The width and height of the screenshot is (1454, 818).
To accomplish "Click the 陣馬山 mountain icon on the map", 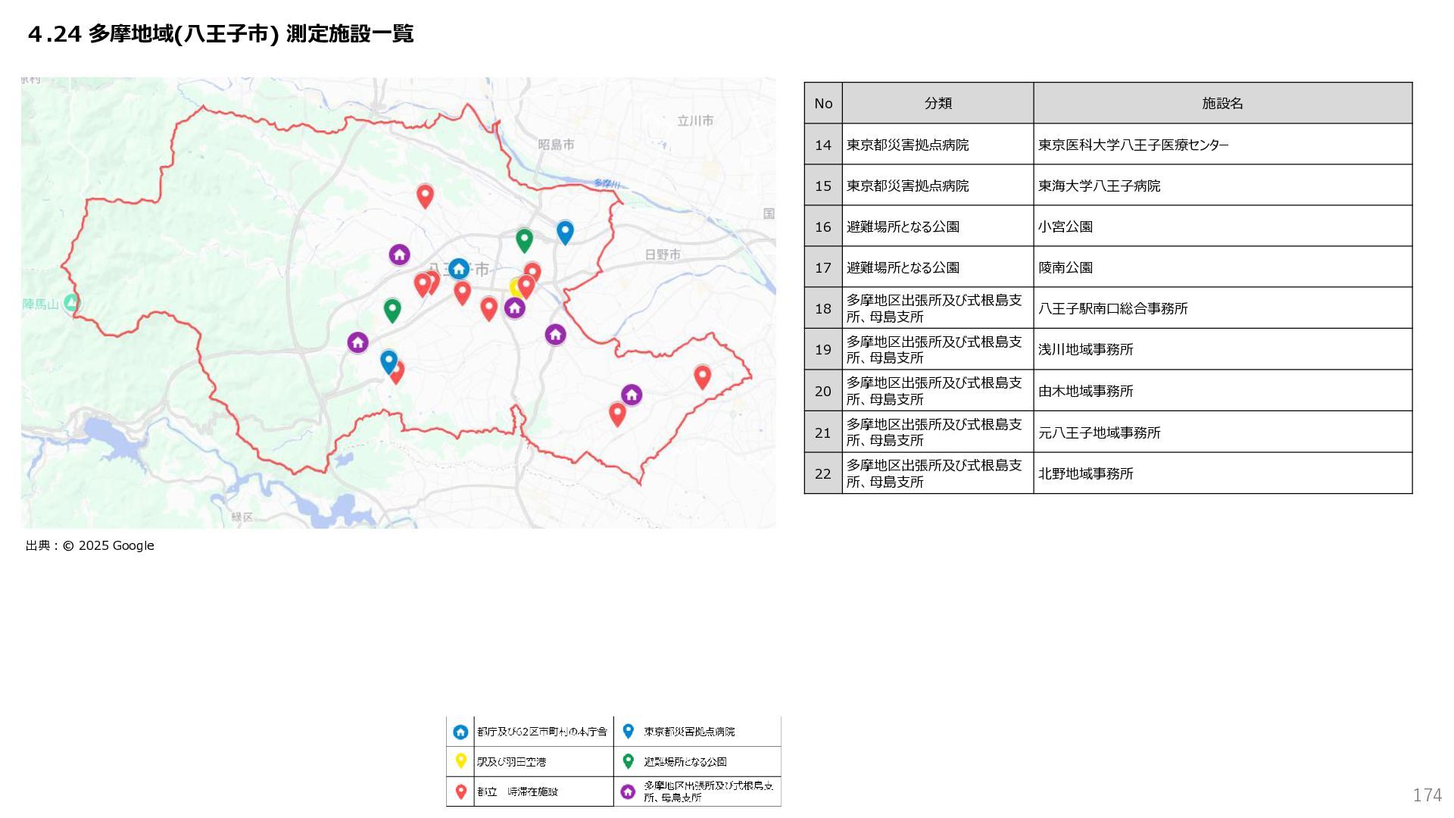I will tap(71, 303).
